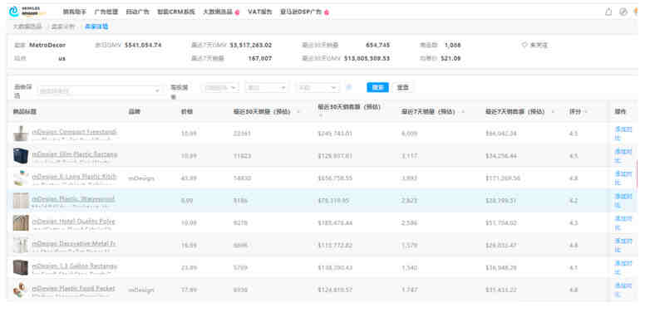Sort by the 7-day sales volume arrows
Screen dimensions: 650x322
(463, 112)
